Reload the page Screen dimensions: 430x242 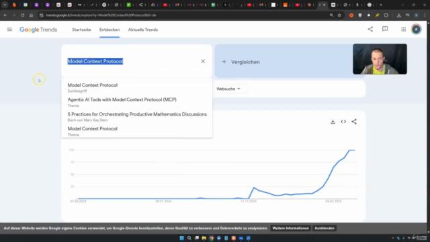(22, 15)
